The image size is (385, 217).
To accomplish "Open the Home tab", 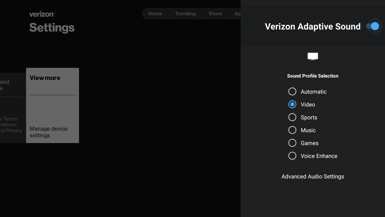I will coord(155,13).
